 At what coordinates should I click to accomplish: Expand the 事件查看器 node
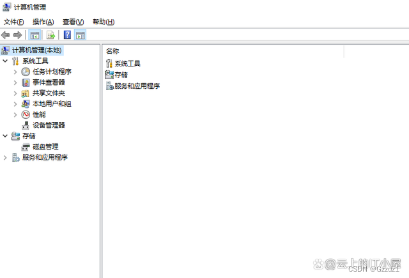click(x=15, y=82)
